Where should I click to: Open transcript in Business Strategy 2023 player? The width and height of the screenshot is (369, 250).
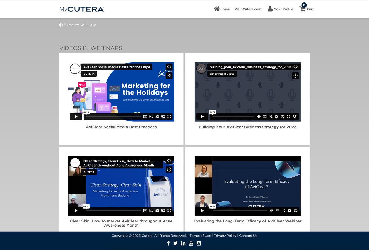(x=271, y=117)
